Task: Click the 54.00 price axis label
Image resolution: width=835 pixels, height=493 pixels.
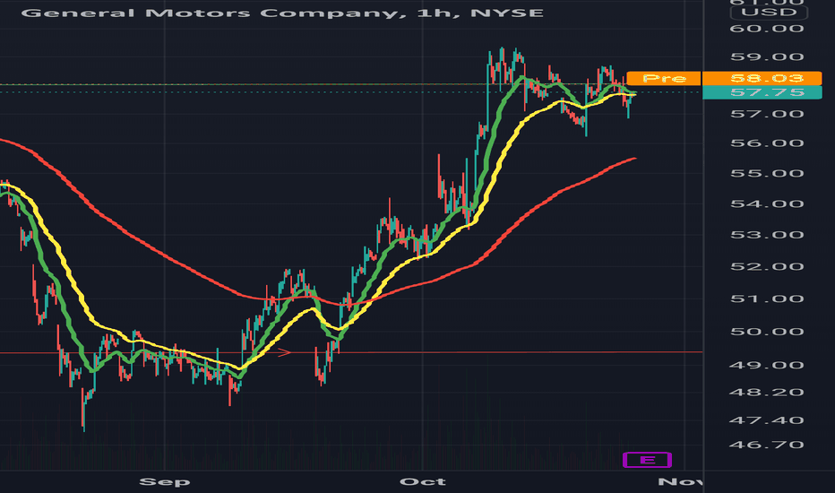Action: tap(767, 203)
